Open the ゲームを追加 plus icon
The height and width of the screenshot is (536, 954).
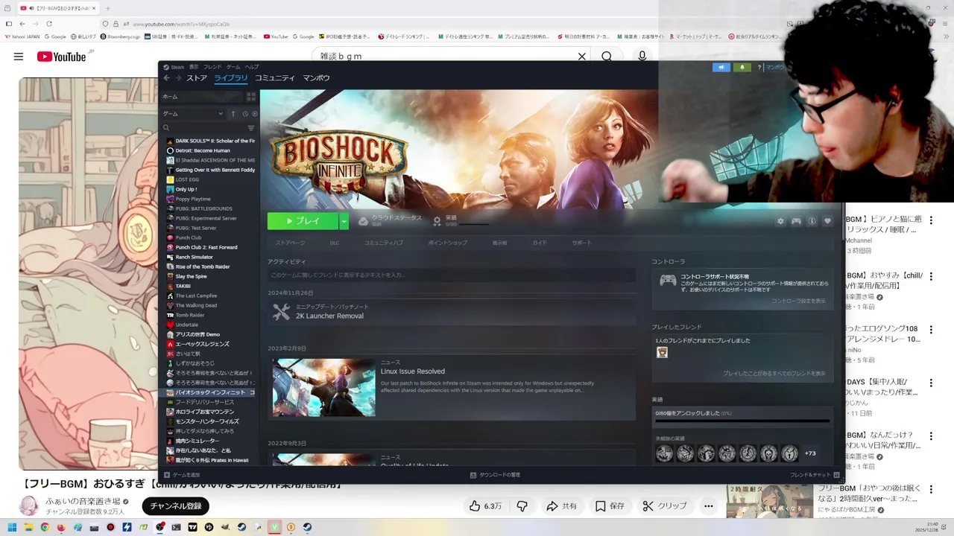point(167,475)
